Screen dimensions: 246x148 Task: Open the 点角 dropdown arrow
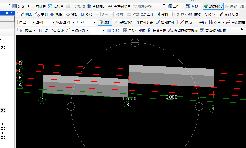point(223,23)
